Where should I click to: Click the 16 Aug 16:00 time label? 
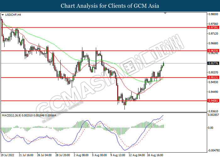(155, 155)
